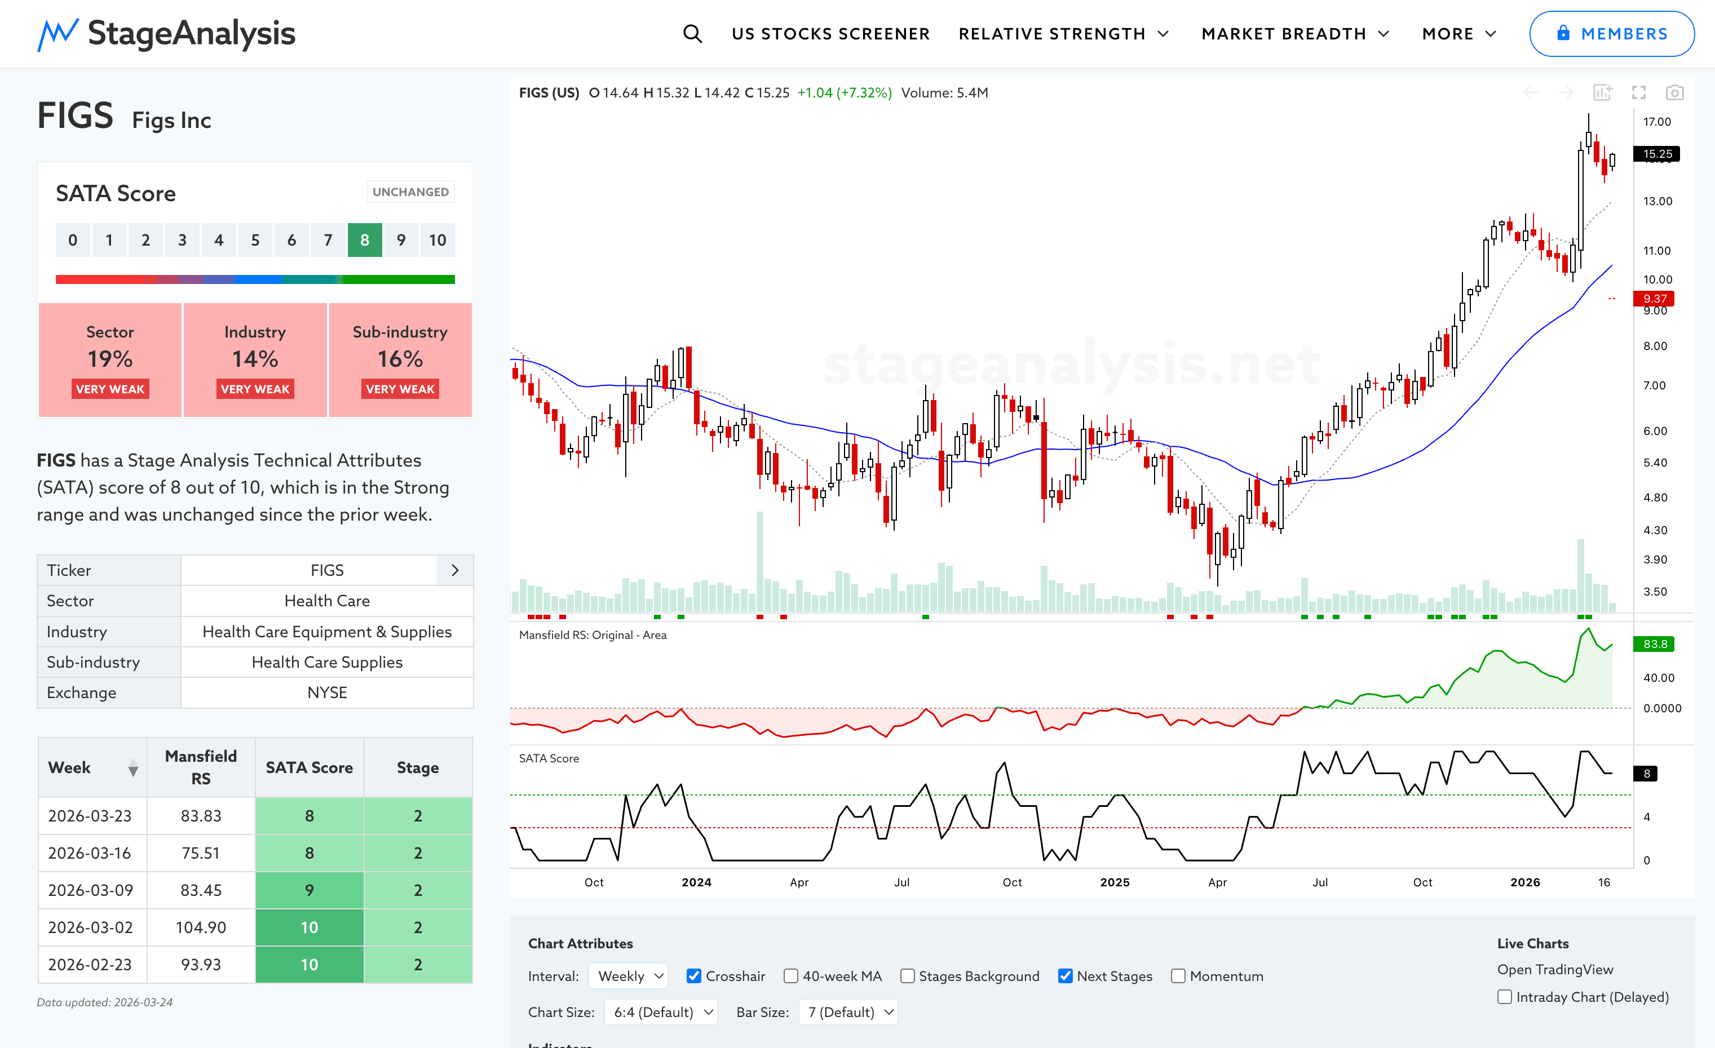Image resolution: width=1715 pixels, height=1048 pixels.
Task: Open the Interval Weekly dropdown
Action: 628,976
